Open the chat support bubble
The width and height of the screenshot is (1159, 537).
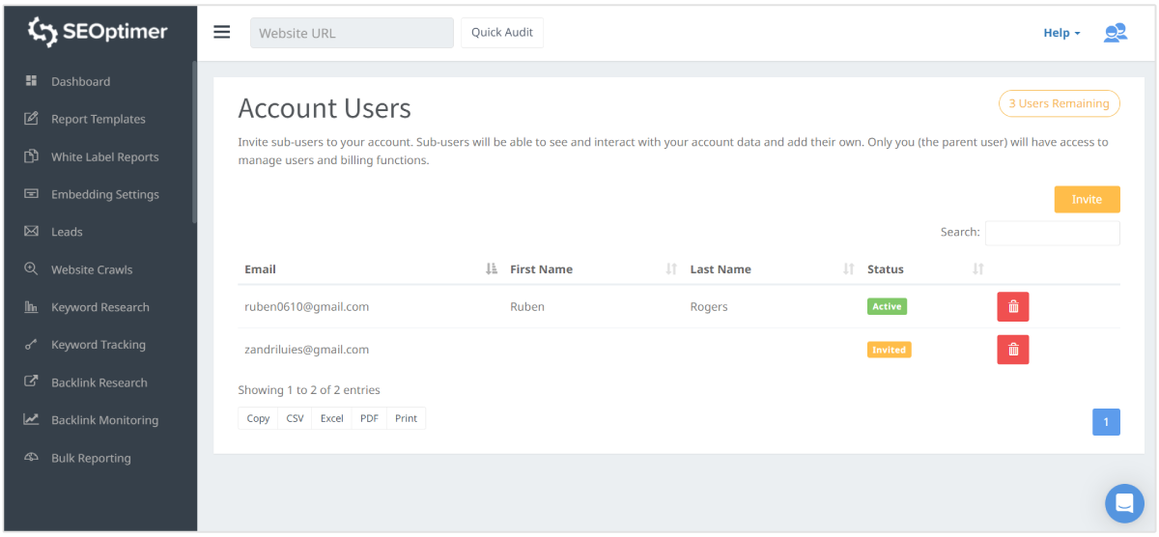[1123, 503]
